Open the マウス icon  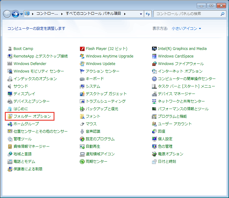click(x=82, y=124)
